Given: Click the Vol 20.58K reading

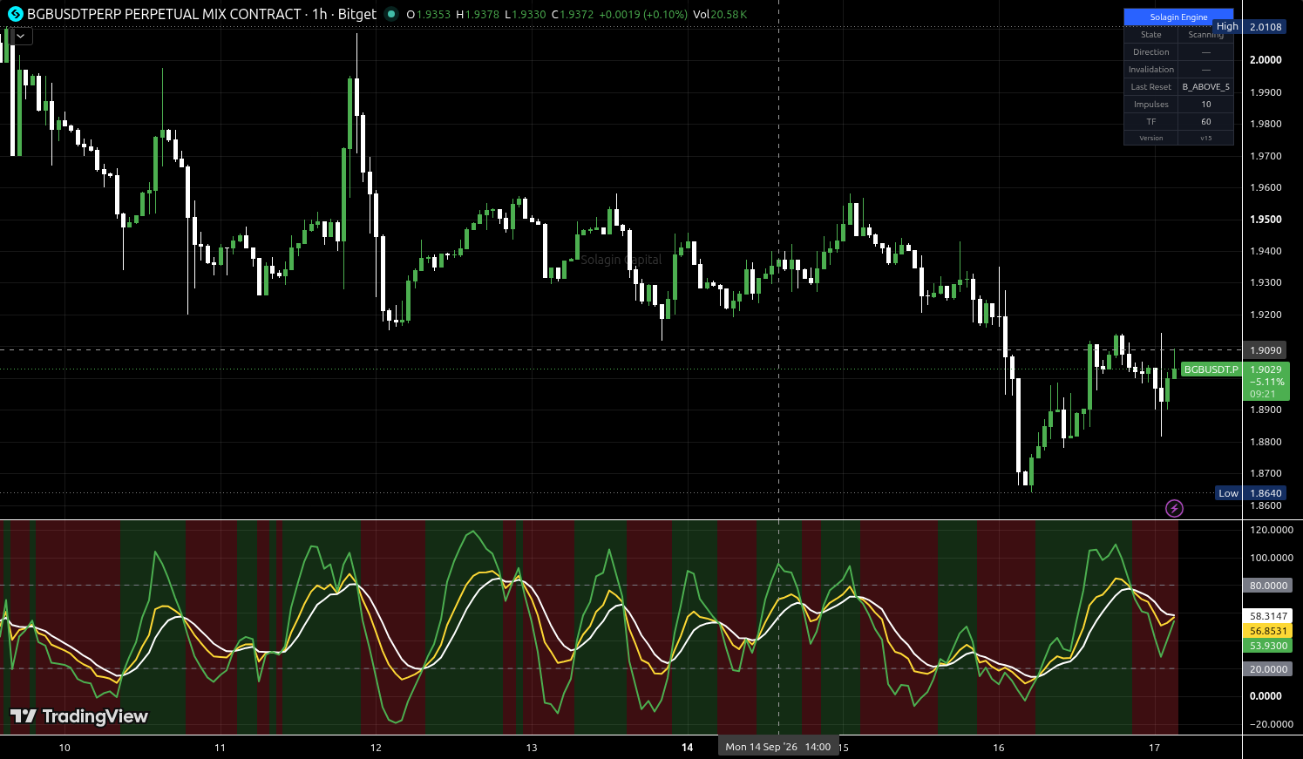Looking at the screenshot, I should point(720,14).
